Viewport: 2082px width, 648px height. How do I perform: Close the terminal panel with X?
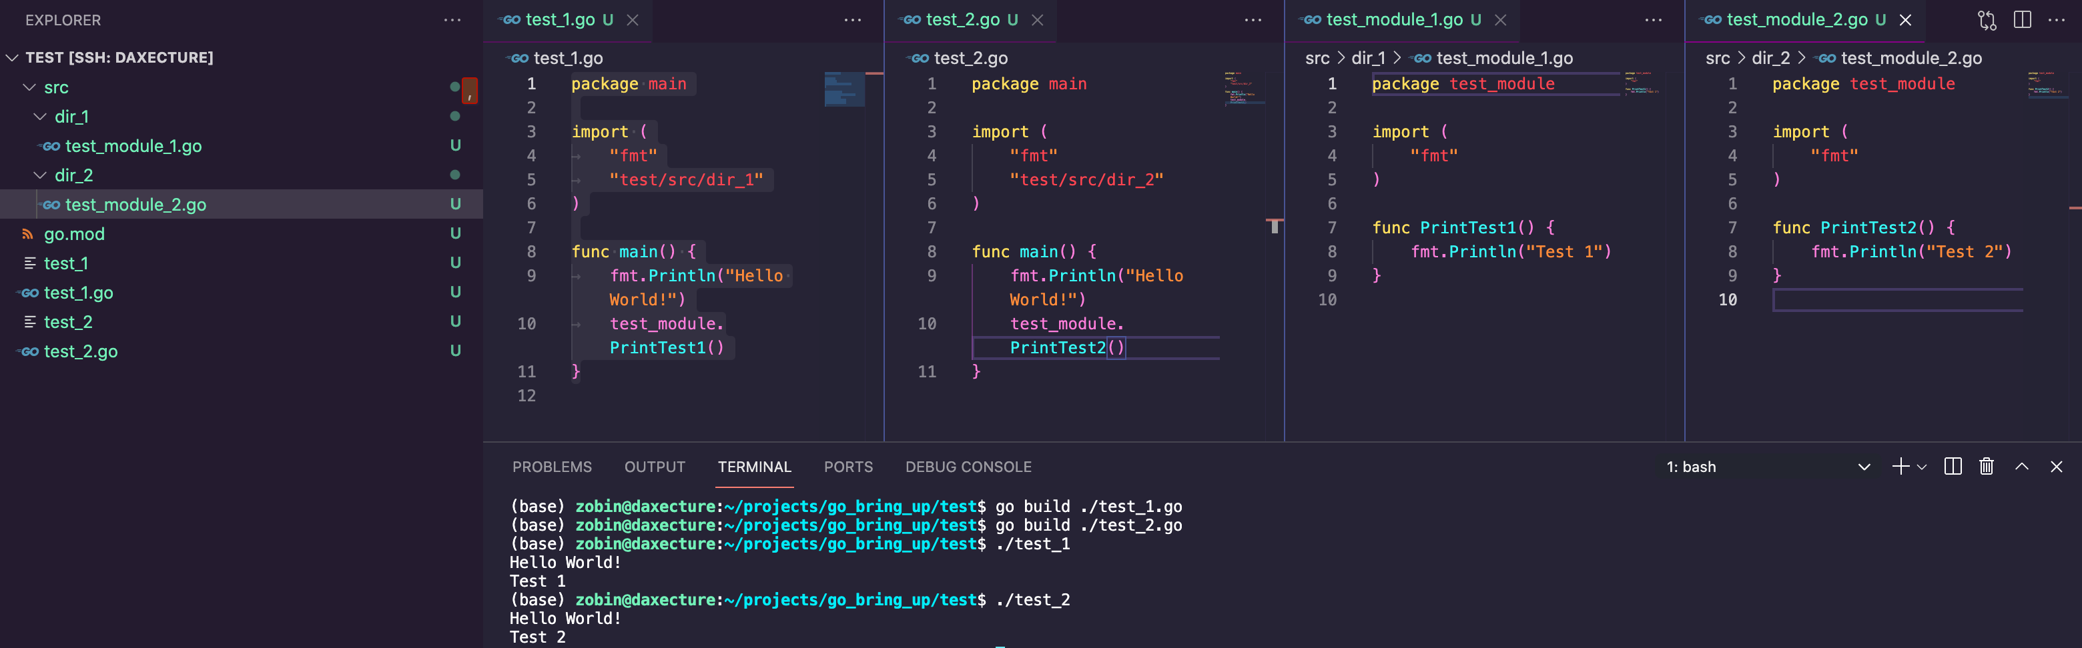2056,467
